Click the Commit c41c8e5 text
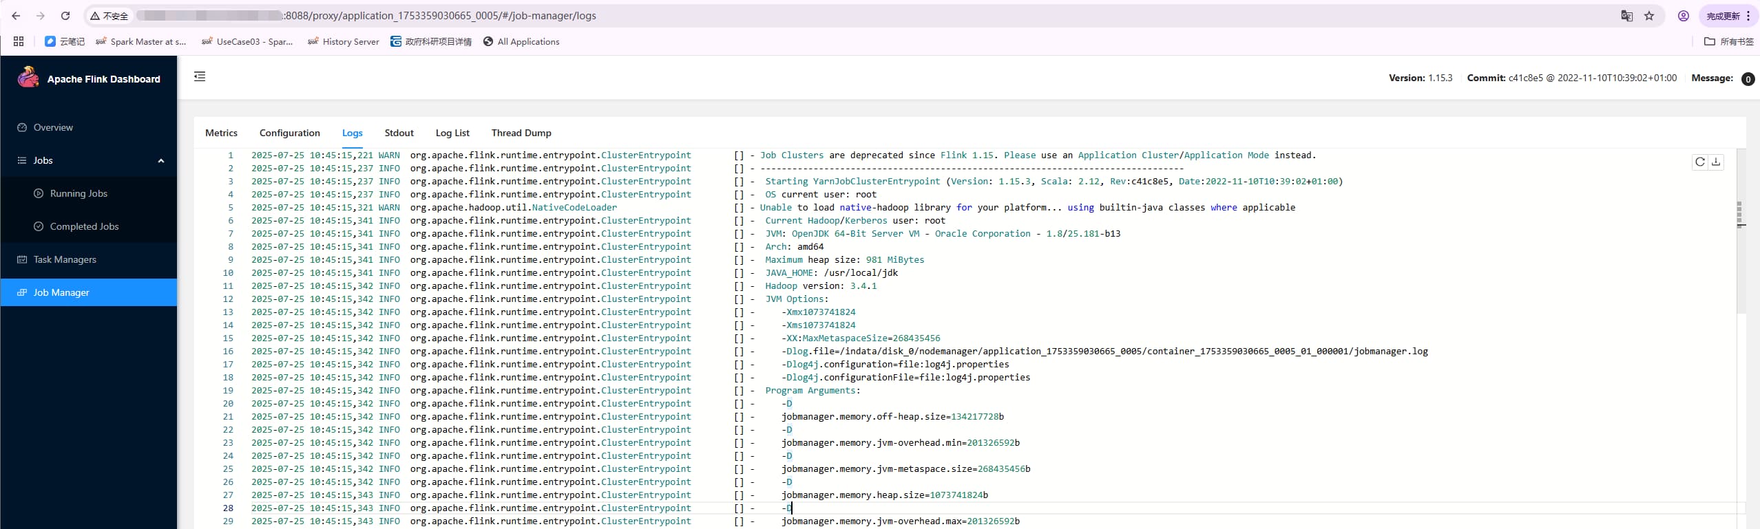Image resolution: width=1760 pixels, height=529 pixels. tap(1572, 78)
